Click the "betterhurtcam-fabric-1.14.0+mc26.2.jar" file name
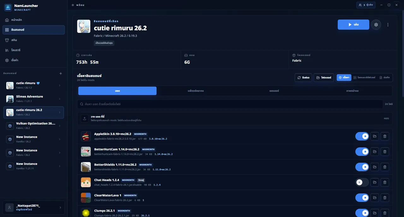This screenshot has height=217, width=404. [x=119, y=154]
